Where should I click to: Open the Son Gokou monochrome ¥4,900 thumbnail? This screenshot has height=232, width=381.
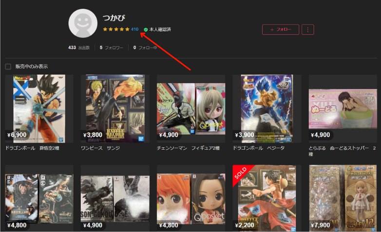point(115,198)
